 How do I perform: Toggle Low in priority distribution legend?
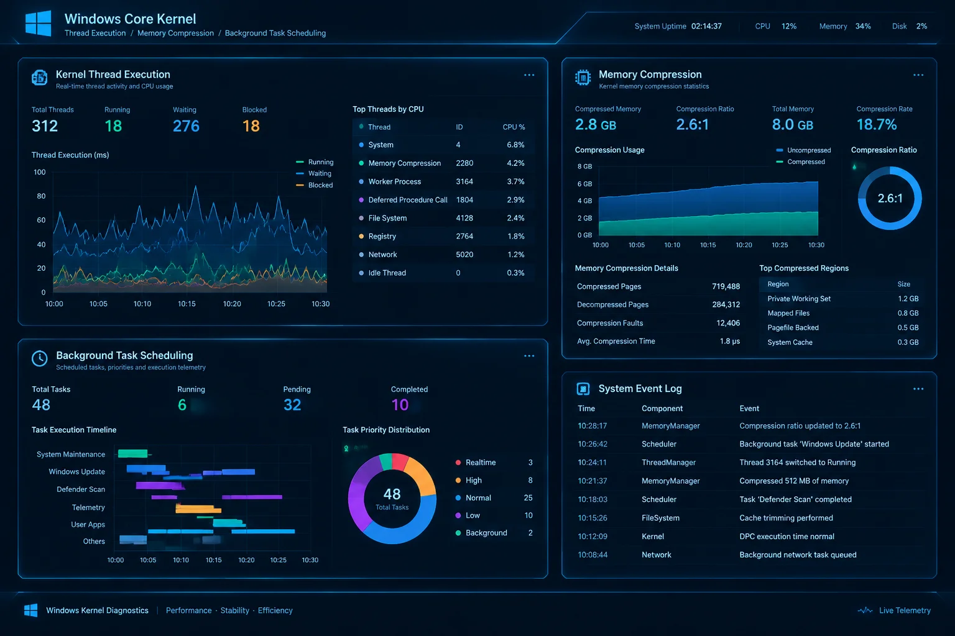tap(494, 516)
